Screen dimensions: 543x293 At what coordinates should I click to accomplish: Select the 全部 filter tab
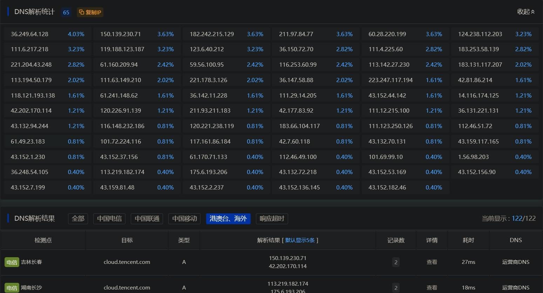[78, 219]
